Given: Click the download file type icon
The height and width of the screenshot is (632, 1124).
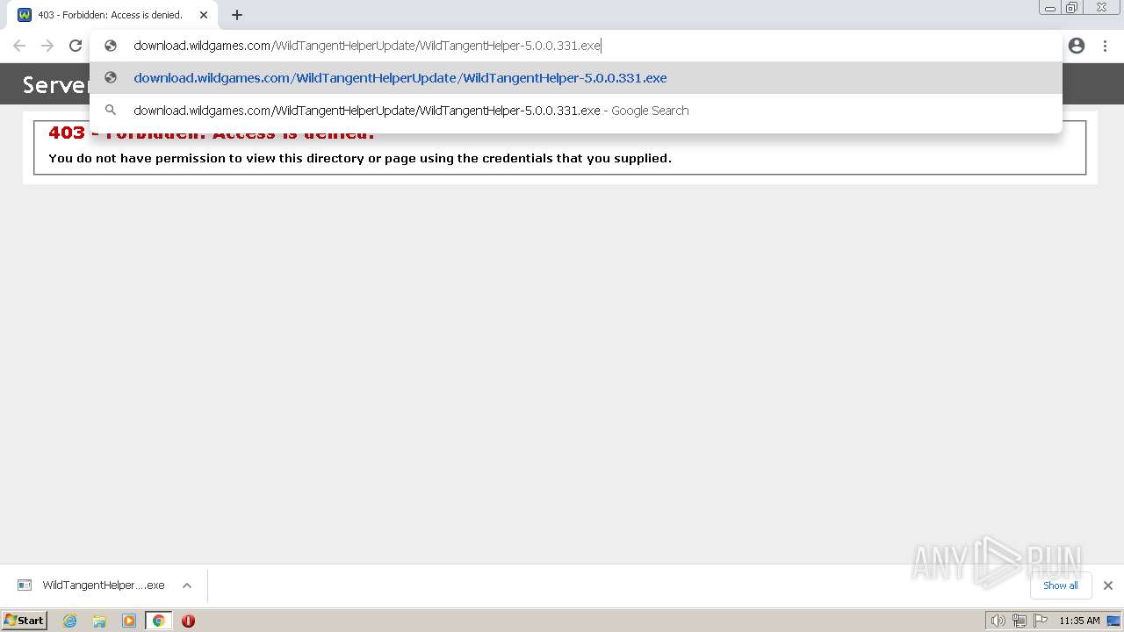Looking at the screenshot, I should coord(25,585).
